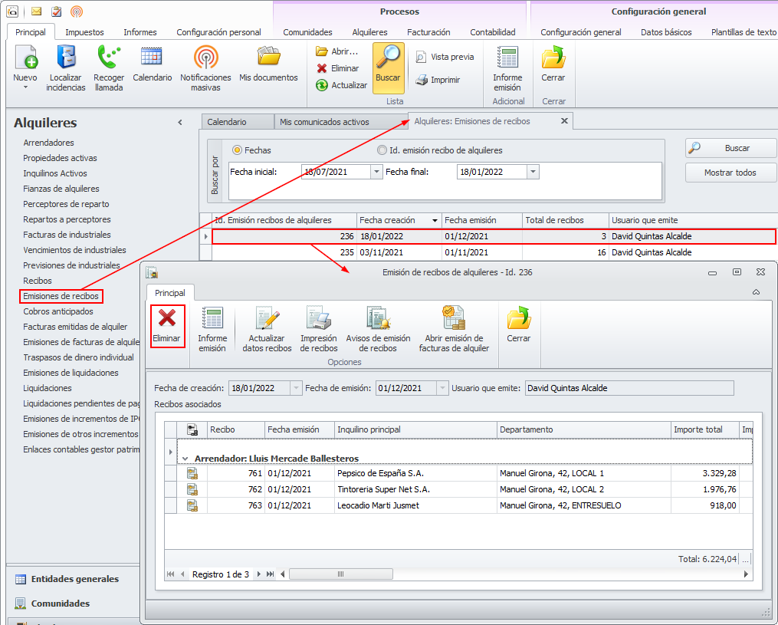Open the Facturación ribbon tab
The image size is (778, 625).
coord(428,32)
